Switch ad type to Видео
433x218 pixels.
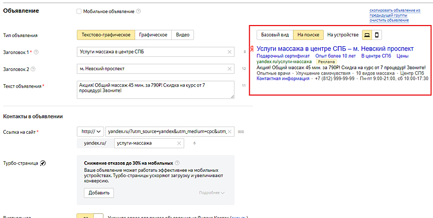click(182, 35)
